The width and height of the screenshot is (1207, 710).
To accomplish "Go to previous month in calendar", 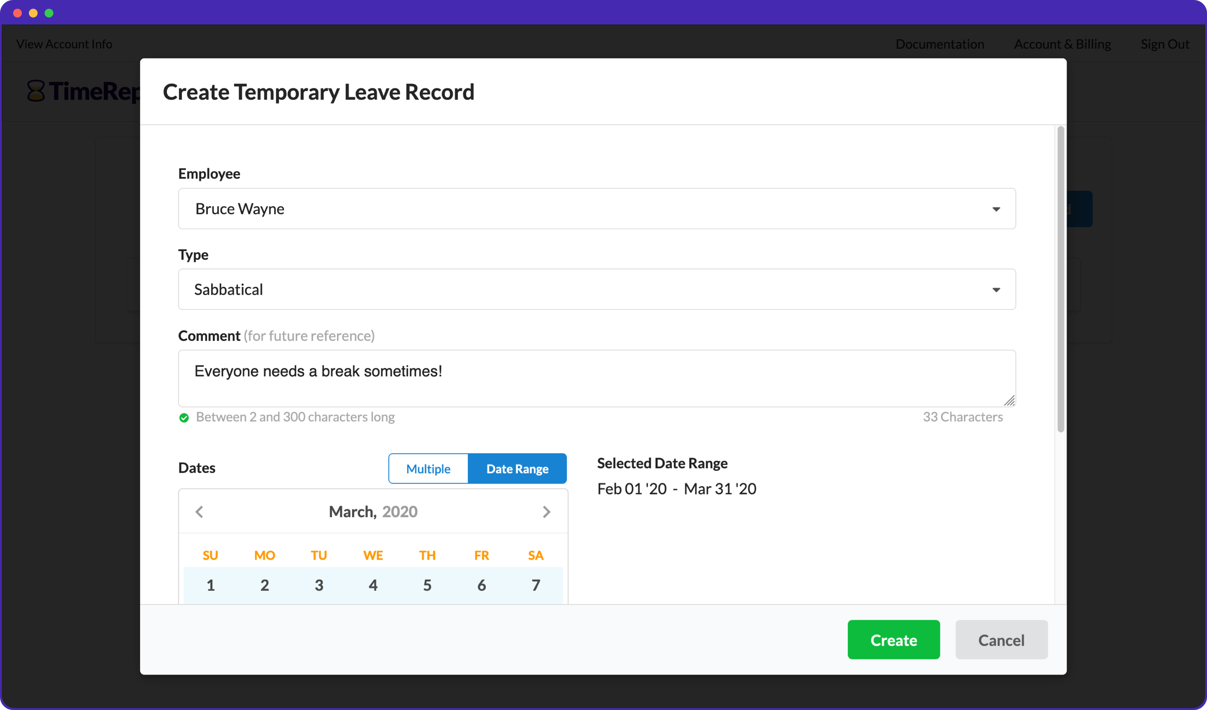I will coord(200,512).
